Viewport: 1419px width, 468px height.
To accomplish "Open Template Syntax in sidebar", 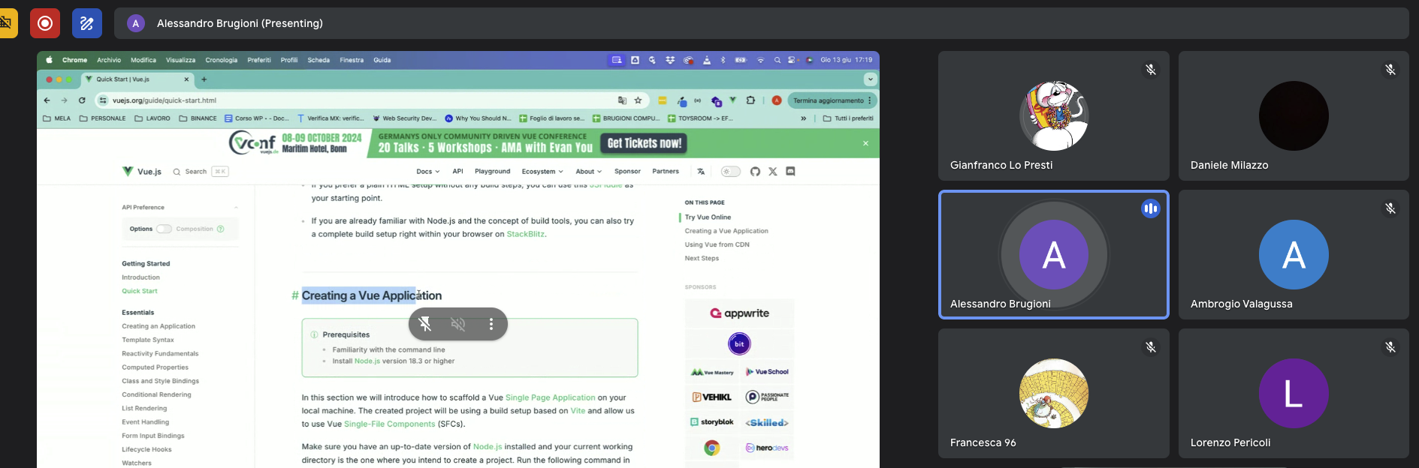I will pyautogui.click(x=148, y=340).
